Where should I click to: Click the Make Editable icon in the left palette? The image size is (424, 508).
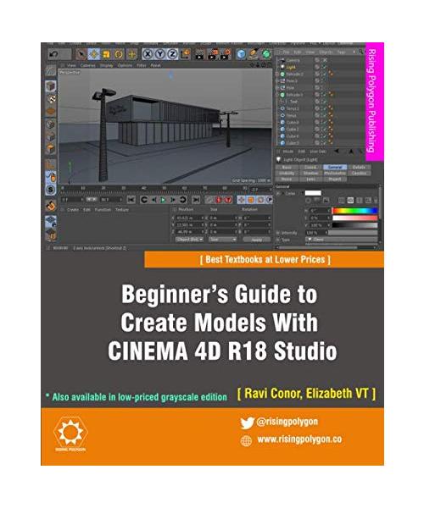tap(51, 71)
